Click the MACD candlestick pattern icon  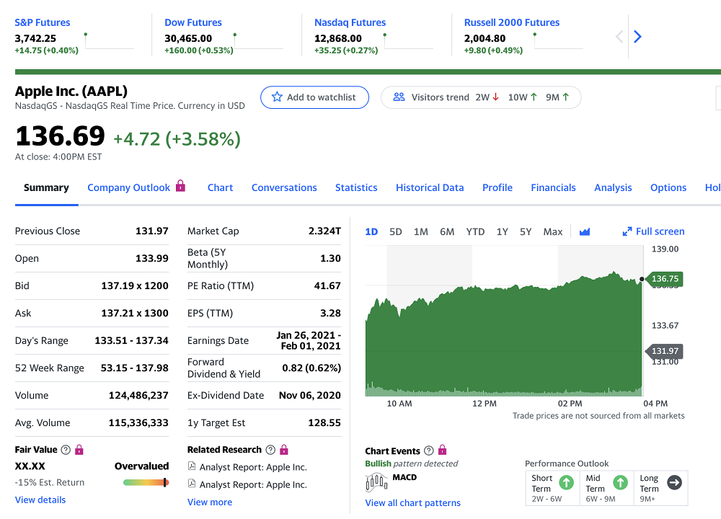(376, 482)
